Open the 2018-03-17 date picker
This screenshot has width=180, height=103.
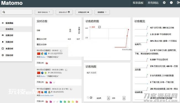click(x=64, y=12)
